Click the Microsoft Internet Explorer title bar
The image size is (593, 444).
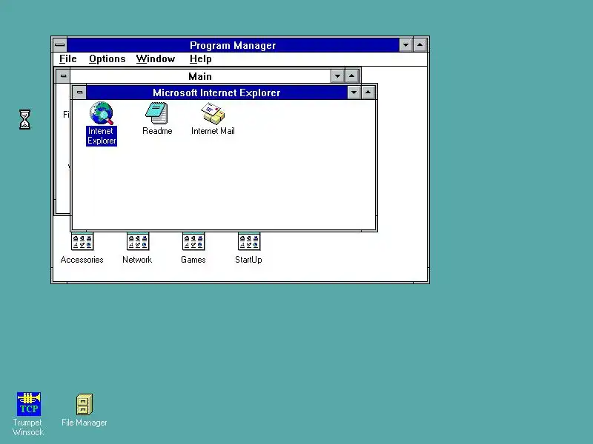point(216,92)
